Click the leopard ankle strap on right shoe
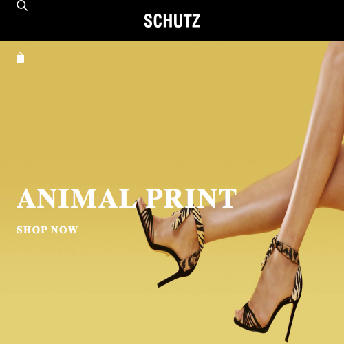Viewport: 344px width, 344px height. 287,249
